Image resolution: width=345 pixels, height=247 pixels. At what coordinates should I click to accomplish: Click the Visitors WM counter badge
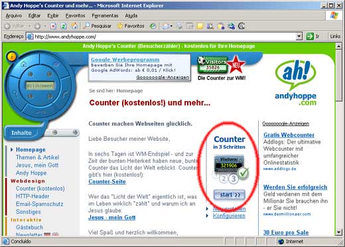pos(213,64)
